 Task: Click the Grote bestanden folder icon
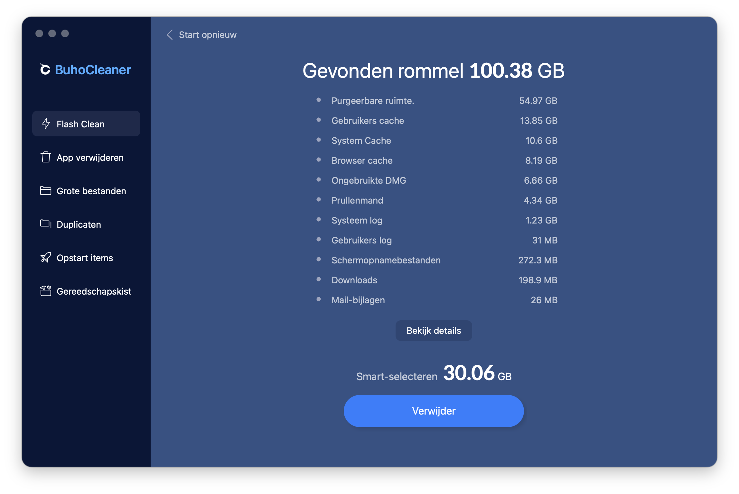click(x=46, y=191)
